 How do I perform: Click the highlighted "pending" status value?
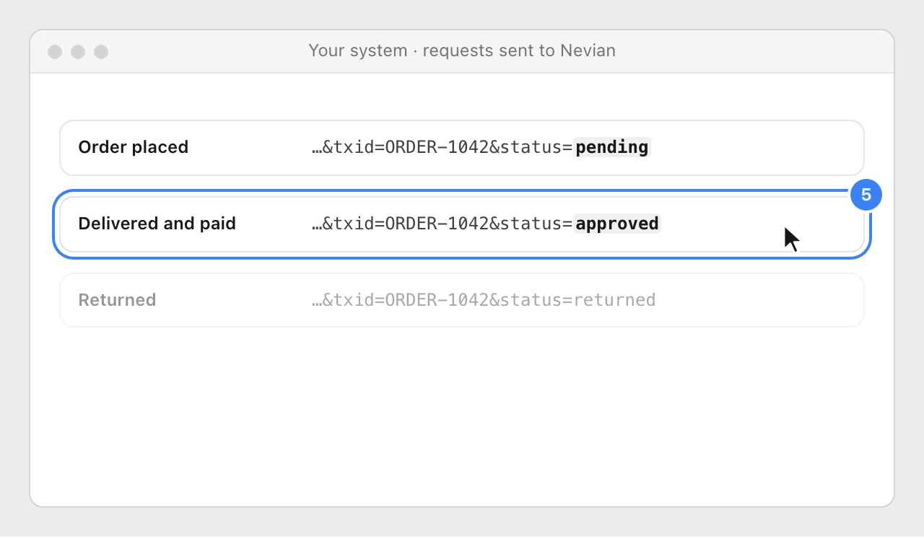(x=612, y=147)
